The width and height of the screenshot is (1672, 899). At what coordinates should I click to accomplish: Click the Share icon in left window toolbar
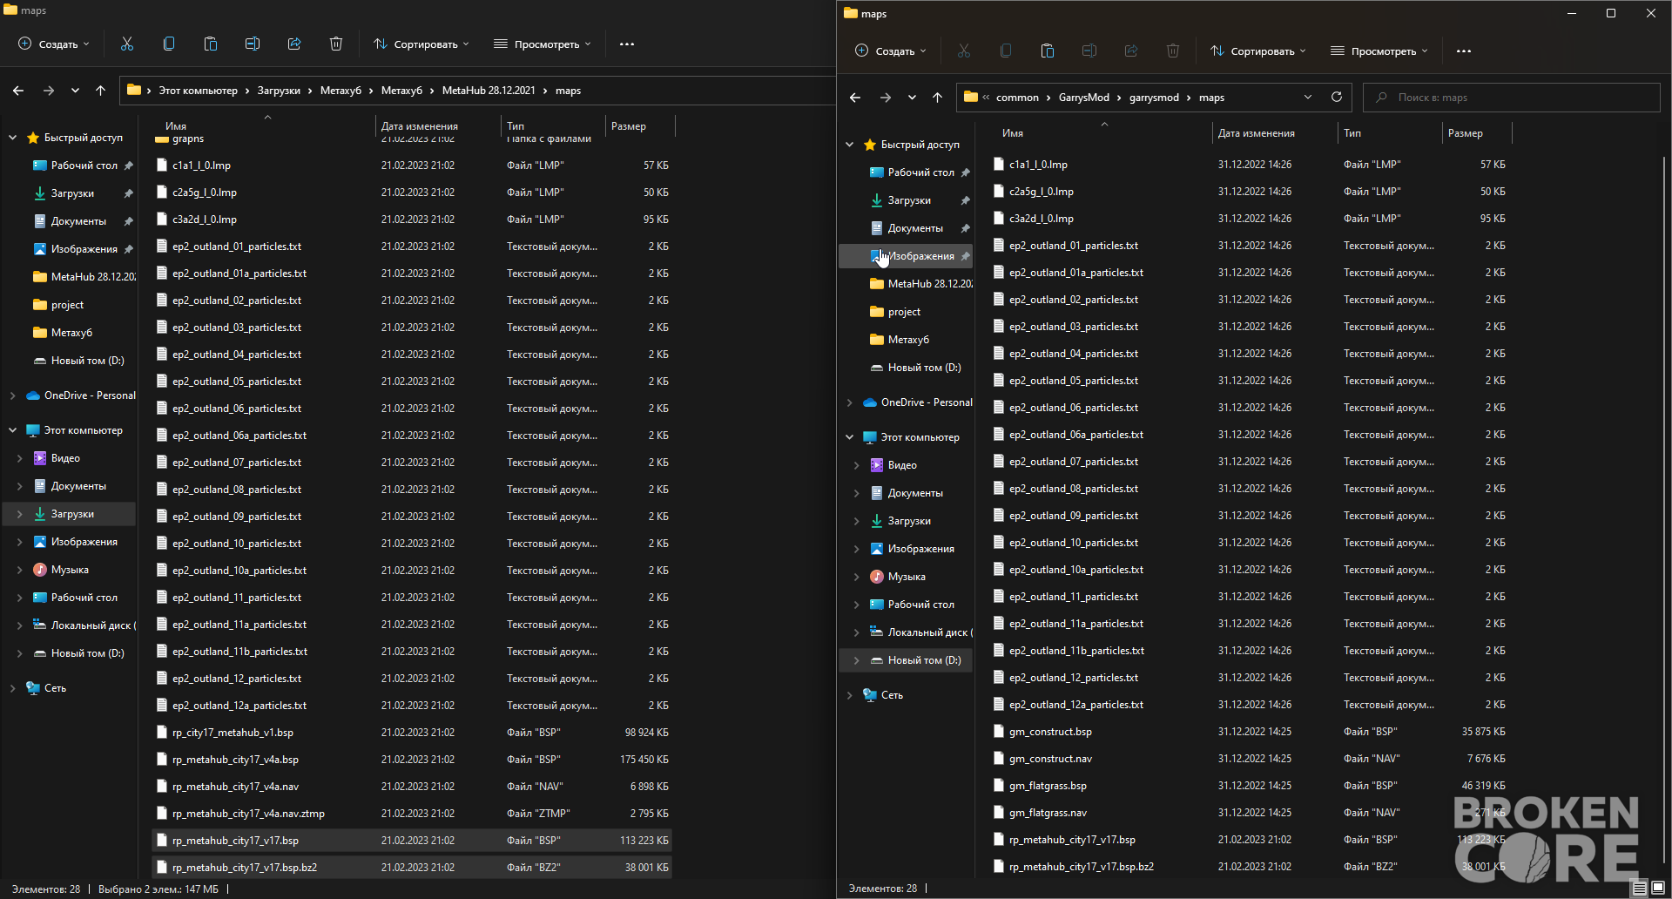tap(294, 44)
